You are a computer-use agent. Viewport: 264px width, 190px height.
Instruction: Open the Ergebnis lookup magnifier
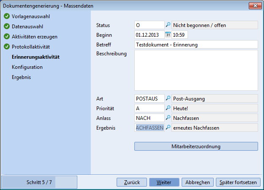168,128
